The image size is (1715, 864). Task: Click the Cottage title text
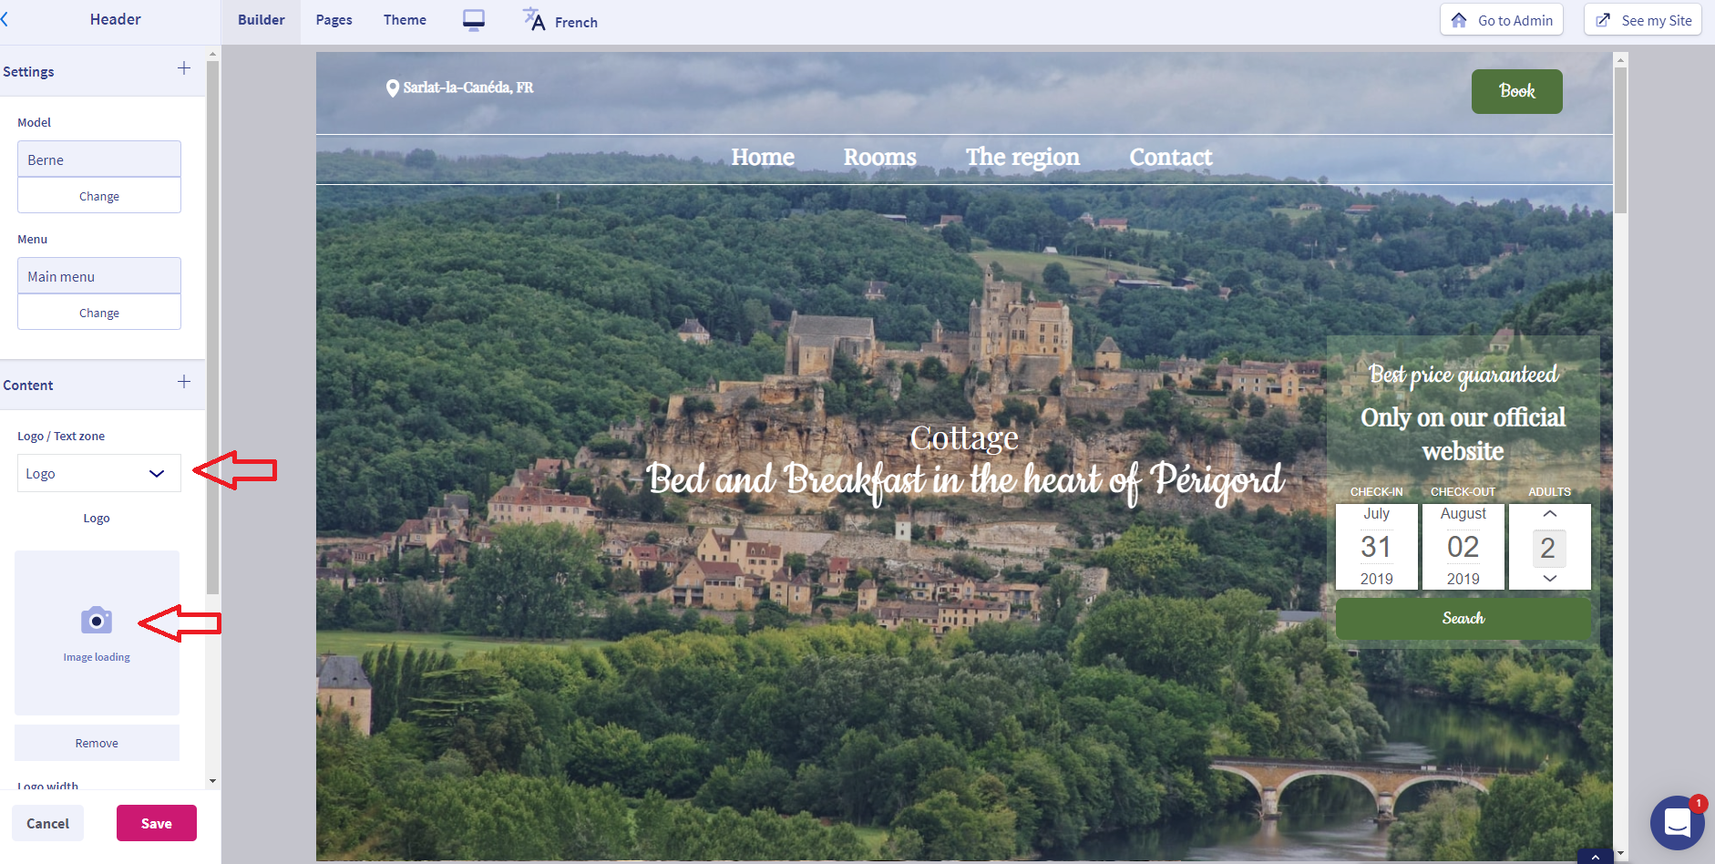pyautogui.click(x=964, y=438)
